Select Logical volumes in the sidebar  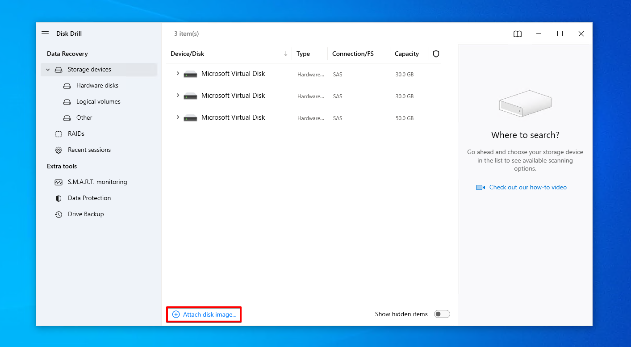pyautogui.click(x=98, y=101)
